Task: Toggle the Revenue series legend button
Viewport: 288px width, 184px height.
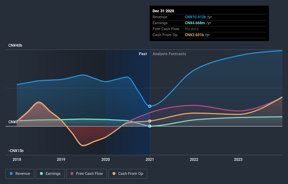Action: [x=20, y=174]
